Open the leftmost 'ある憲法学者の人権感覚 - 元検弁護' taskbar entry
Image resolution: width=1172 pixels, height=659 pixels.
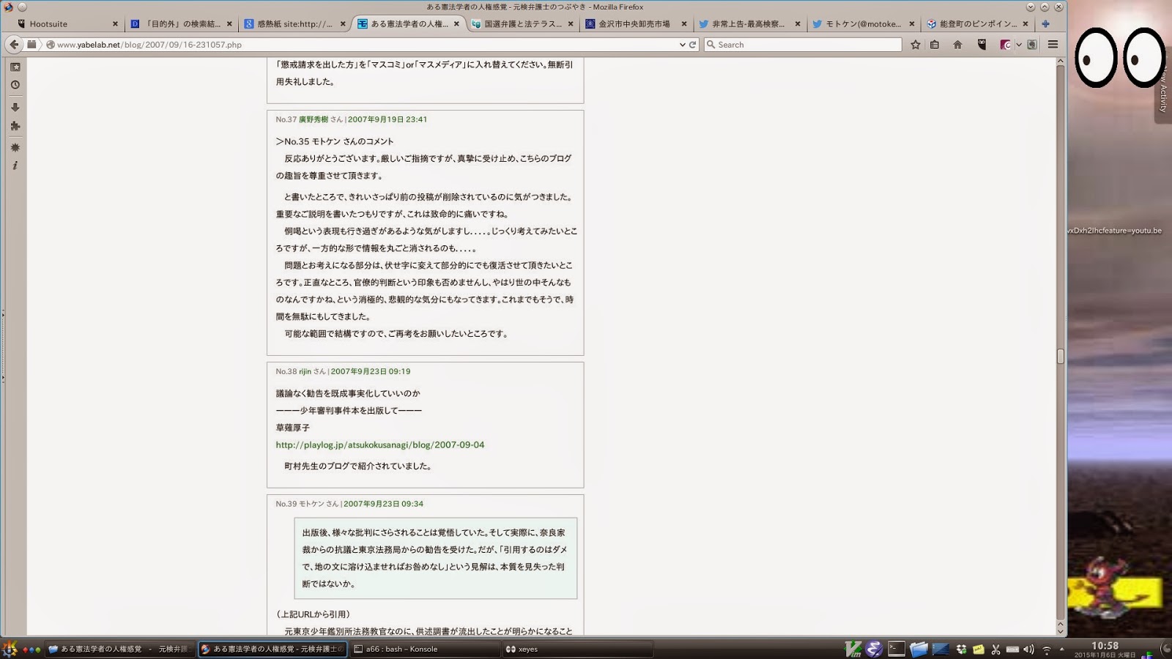coord(119,649)
